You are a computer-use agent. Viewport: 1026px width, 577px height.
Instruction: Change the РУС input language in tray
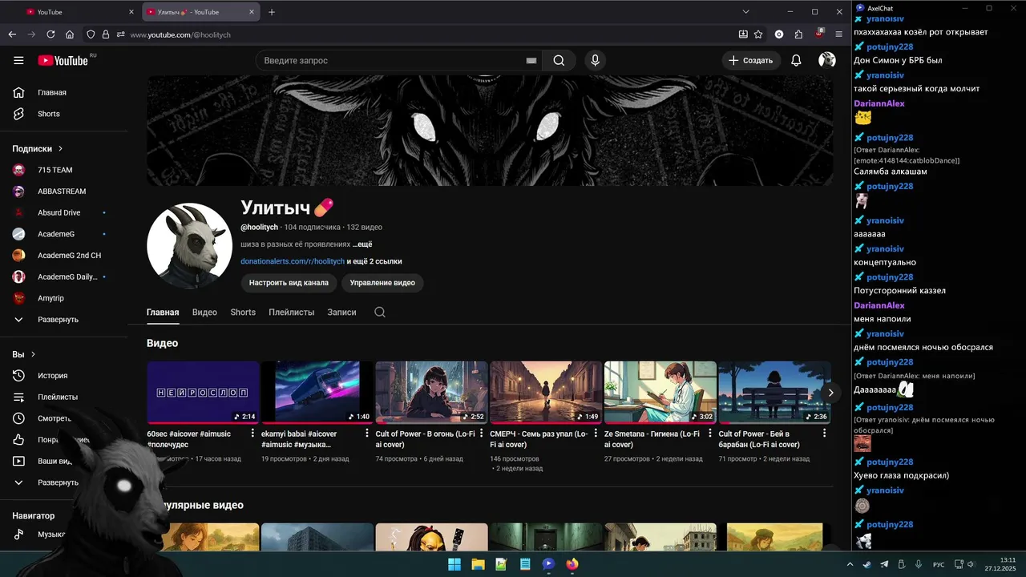click(939, 564)
